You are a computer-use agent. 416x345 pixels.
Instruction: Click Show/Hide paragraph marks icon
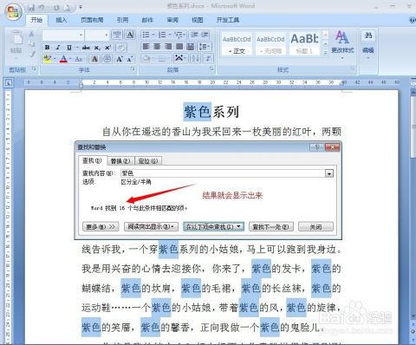click(x=208, y=58)
